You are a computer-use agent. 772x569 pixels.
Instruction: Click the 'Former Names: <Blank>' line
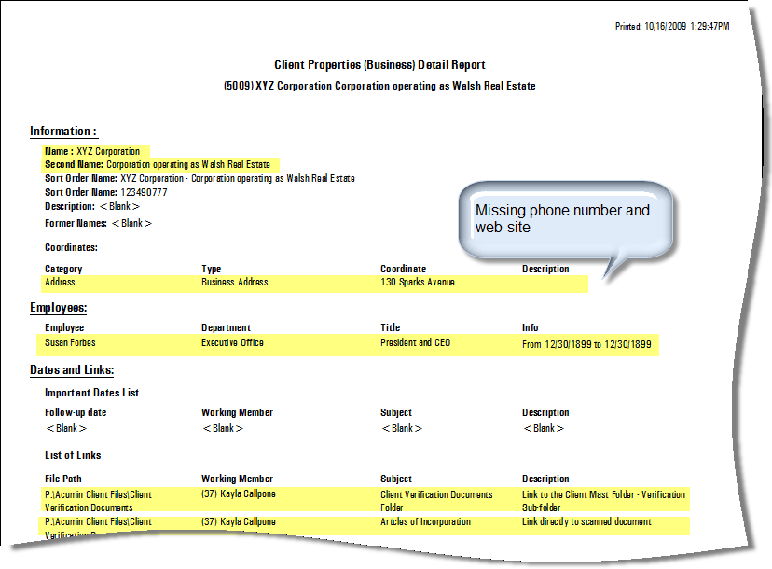tap(98, 223)
